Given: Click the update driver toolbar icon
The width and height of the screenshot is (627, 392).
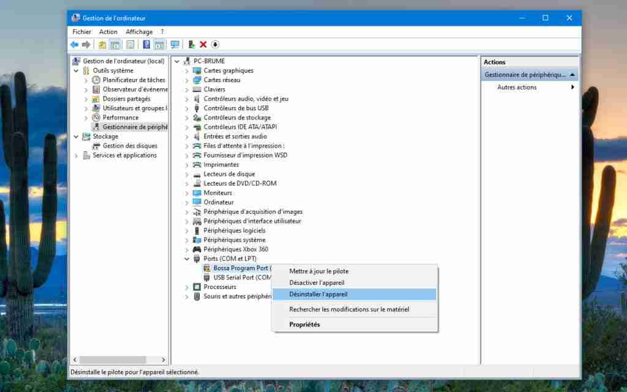Looking at the screenshot, I should point(190,44).
